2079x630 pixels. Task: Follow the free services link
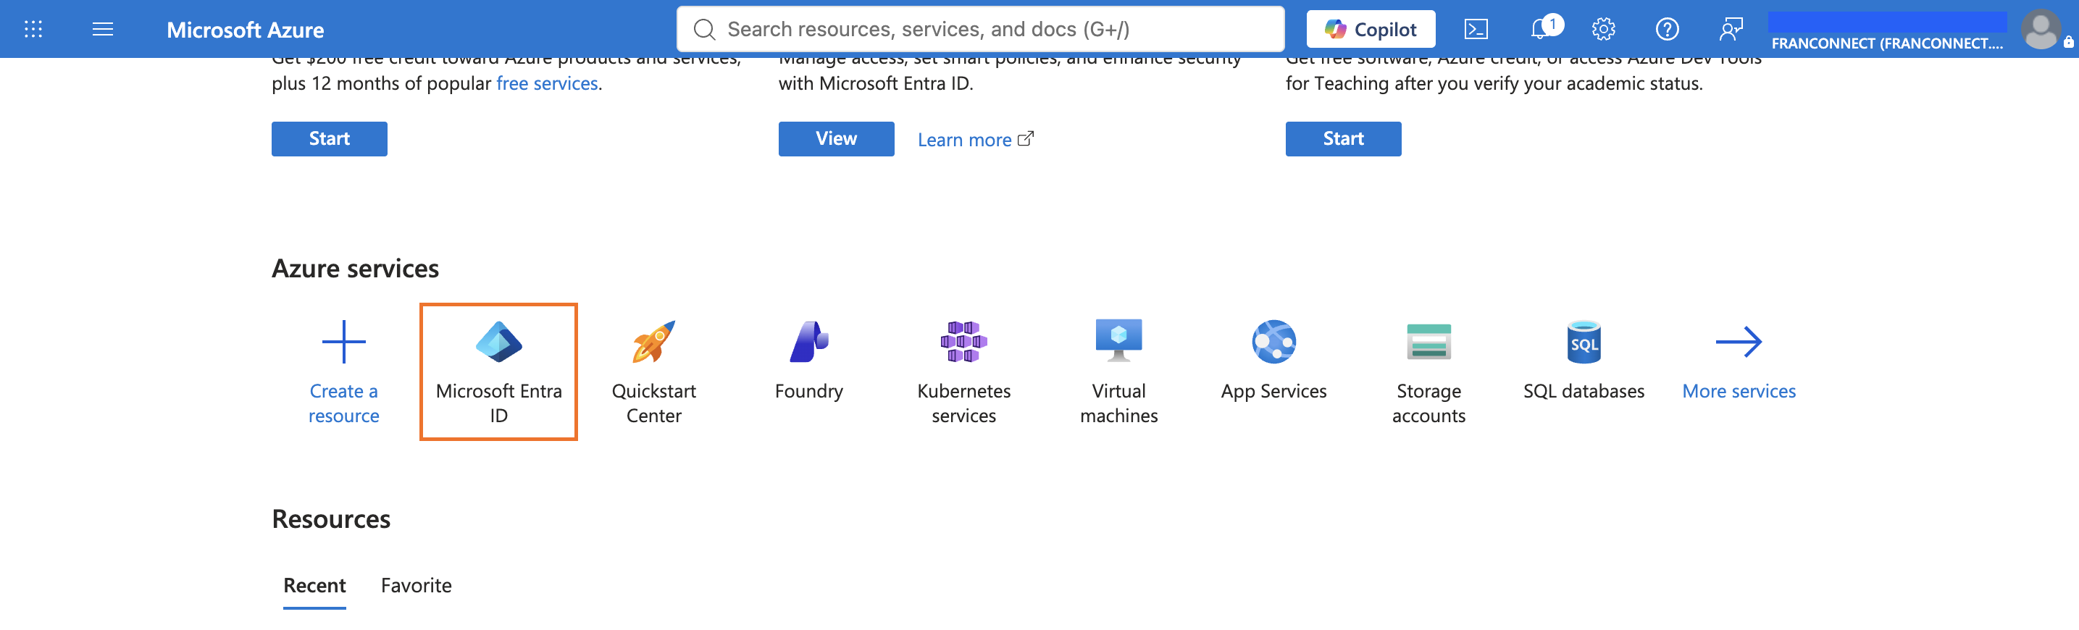pos(547,83)
